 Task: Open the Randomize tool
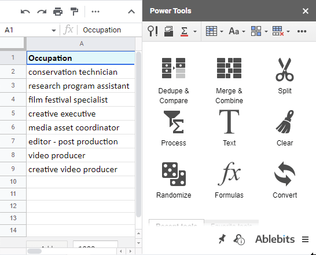(174, 180)
